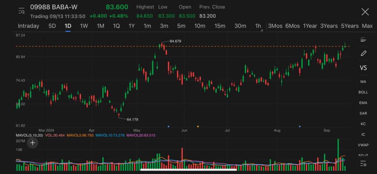
Task: Tap the VS compare stocks icon
Action: coord(363,68)
